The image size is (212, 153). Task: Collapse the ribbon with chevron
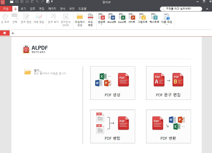[x=207, y=9]
